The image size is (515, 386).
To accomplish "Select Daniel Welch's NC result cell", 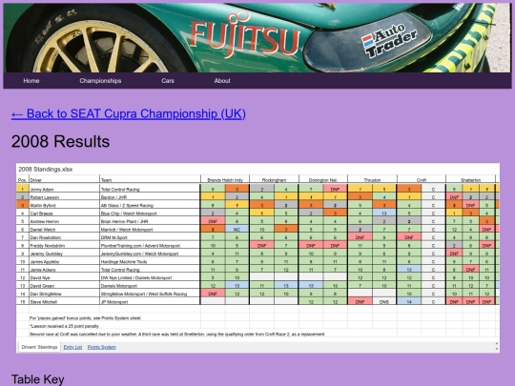I will 237,230.
